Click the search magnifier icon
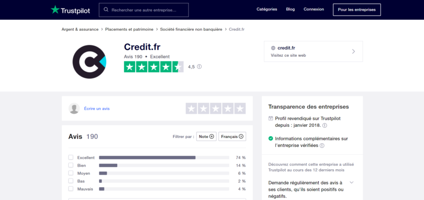Screen dimensions: 424x200 pyautogui.click(x=106, y=10)
